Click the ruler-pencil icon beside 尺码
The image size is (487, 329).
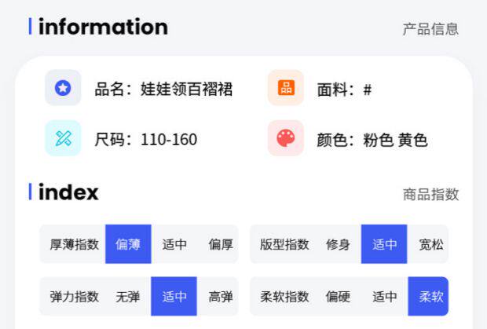click(x=63, y=138)
